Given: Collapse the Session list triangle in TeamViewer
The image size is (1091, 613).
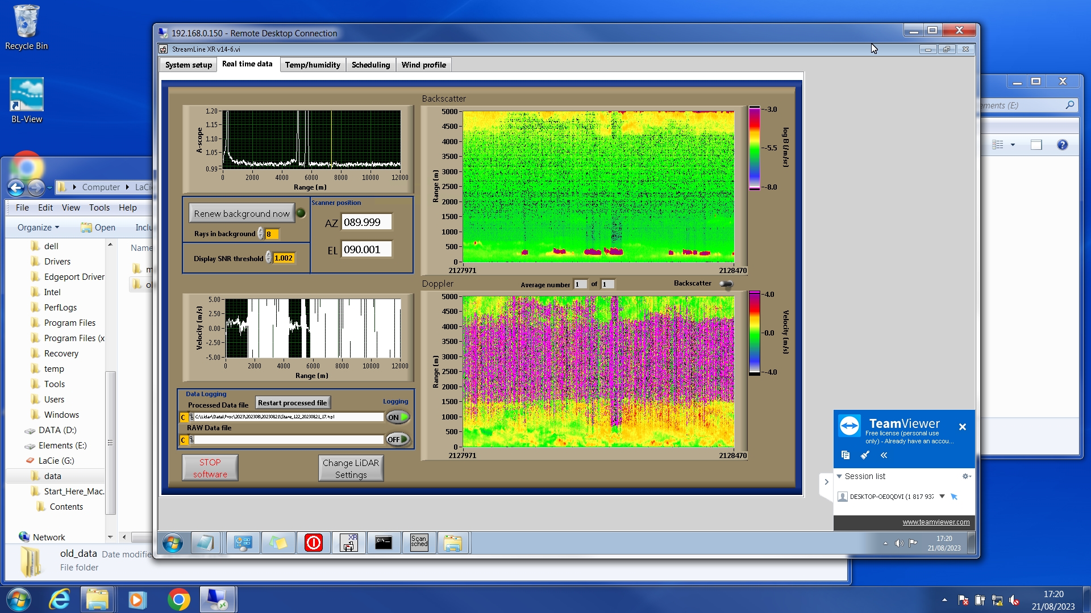Looking at the screenshot, I should pyautogui.click(x=839, y=476).
